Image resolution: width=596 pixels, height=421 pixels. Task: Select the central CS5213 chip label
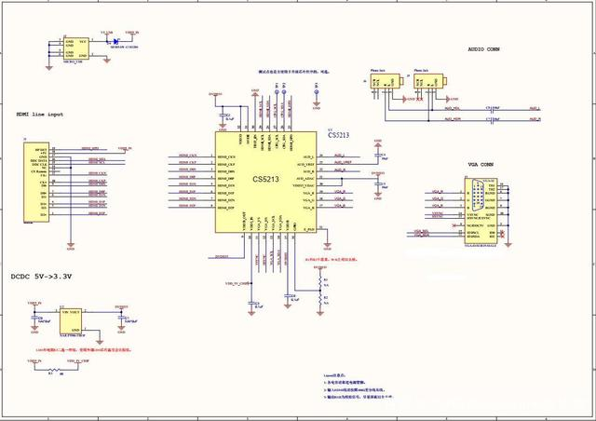click(265, 179)
